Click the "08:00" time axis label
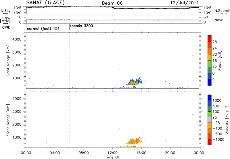The width and height of the screenshot is (230, 159). click(84, 153)
